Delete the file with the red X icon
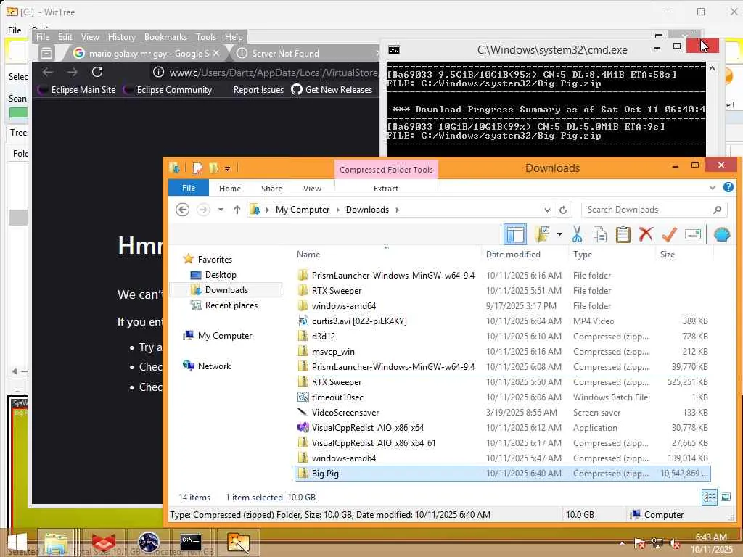Viewport: 743px width, 557px height. tap(646, 234)
